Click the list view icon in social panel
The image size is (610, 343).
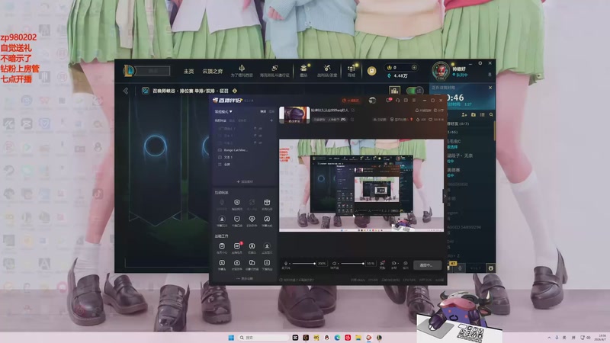point(483,115)
